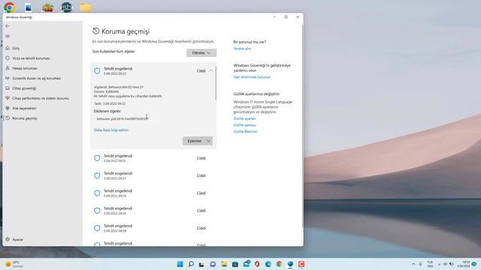This screenshot has height=270, width=481.
Task: Open the weather widget on taskbar
Action: 14,264
